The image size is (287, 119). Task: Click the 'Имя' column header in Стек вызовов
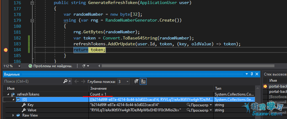(x=273, y=80)
